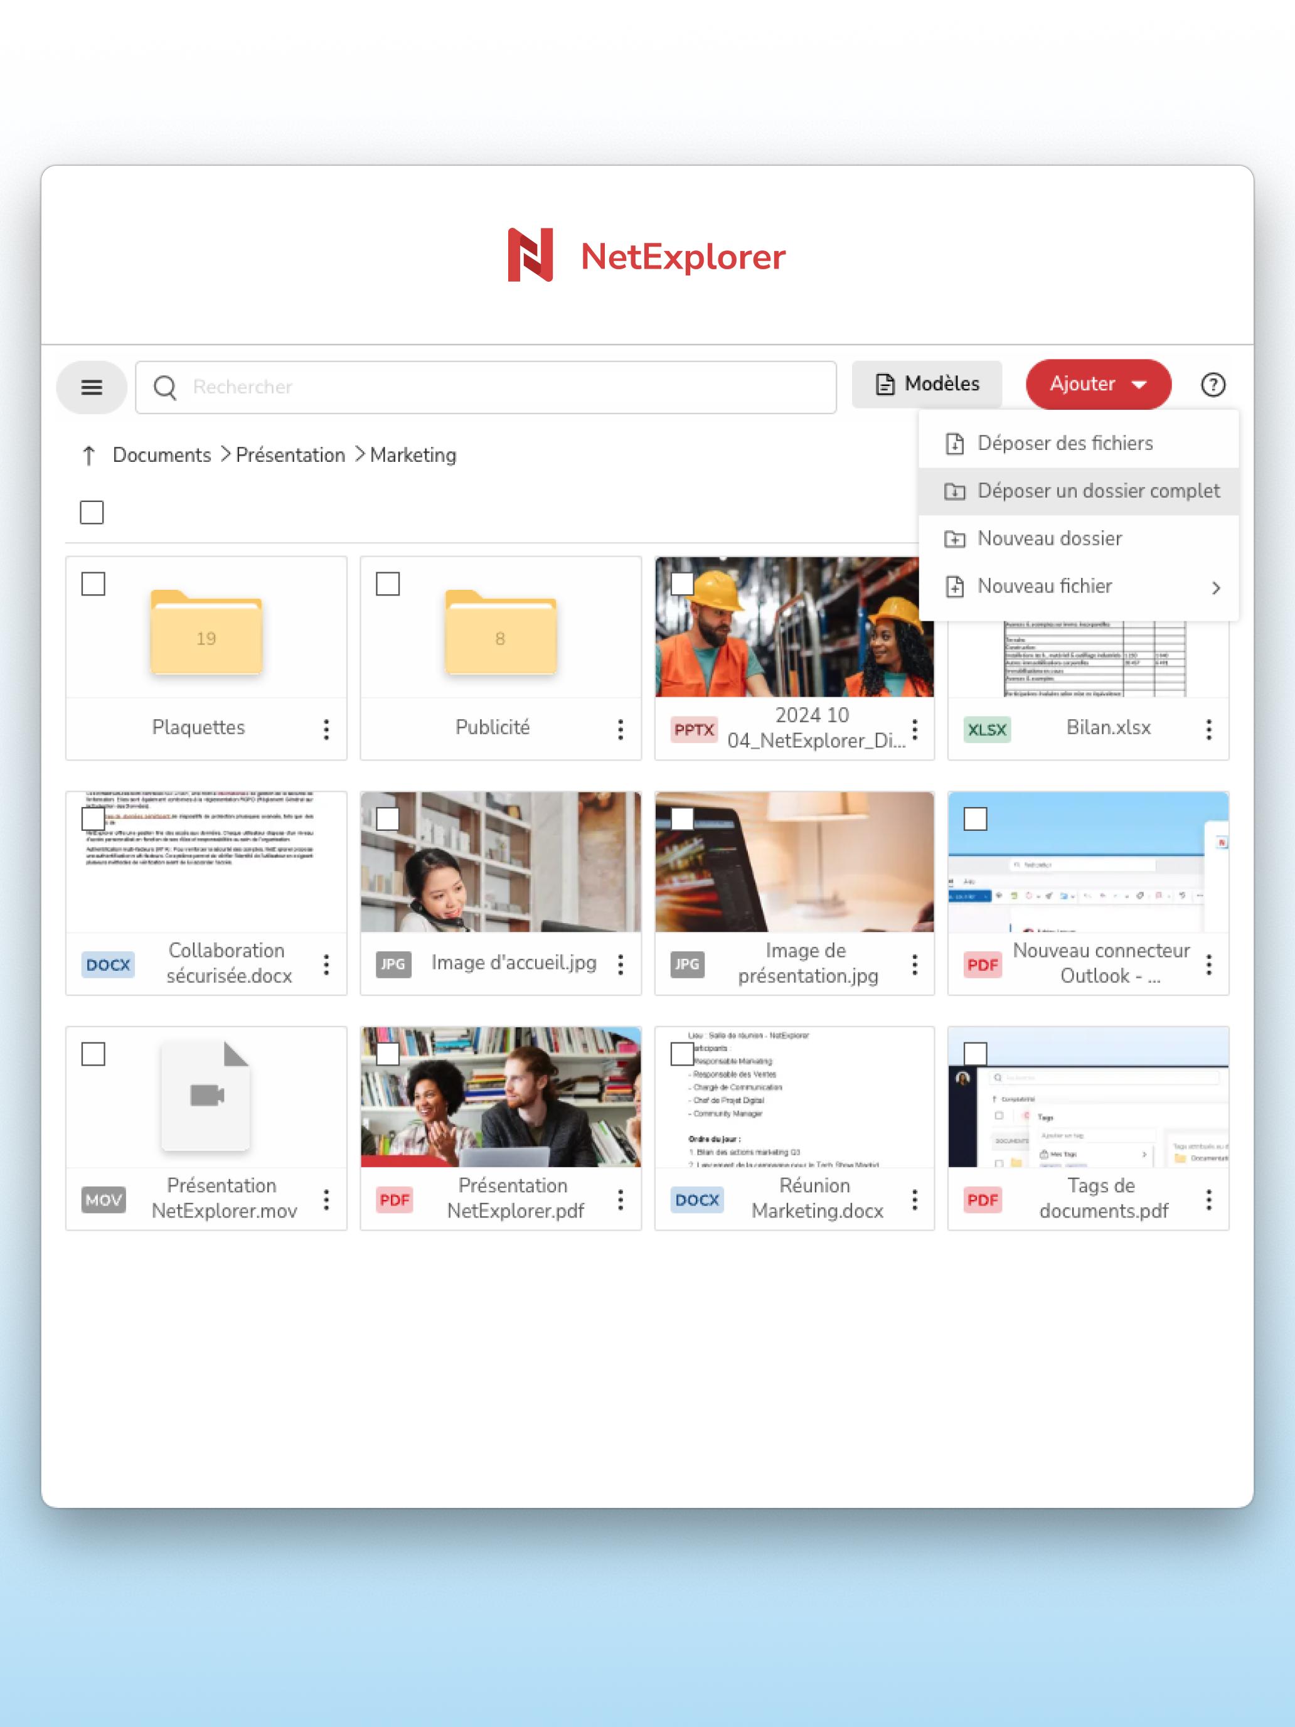1295x1727 pixels.
Task: Click the Marketing breadcrumb
Action: pyautogui.click(x=413, y=455)
